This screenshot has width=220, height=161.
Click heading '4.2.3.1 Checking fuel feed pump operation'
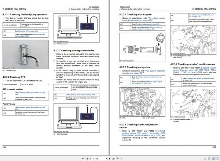[25, 14]
